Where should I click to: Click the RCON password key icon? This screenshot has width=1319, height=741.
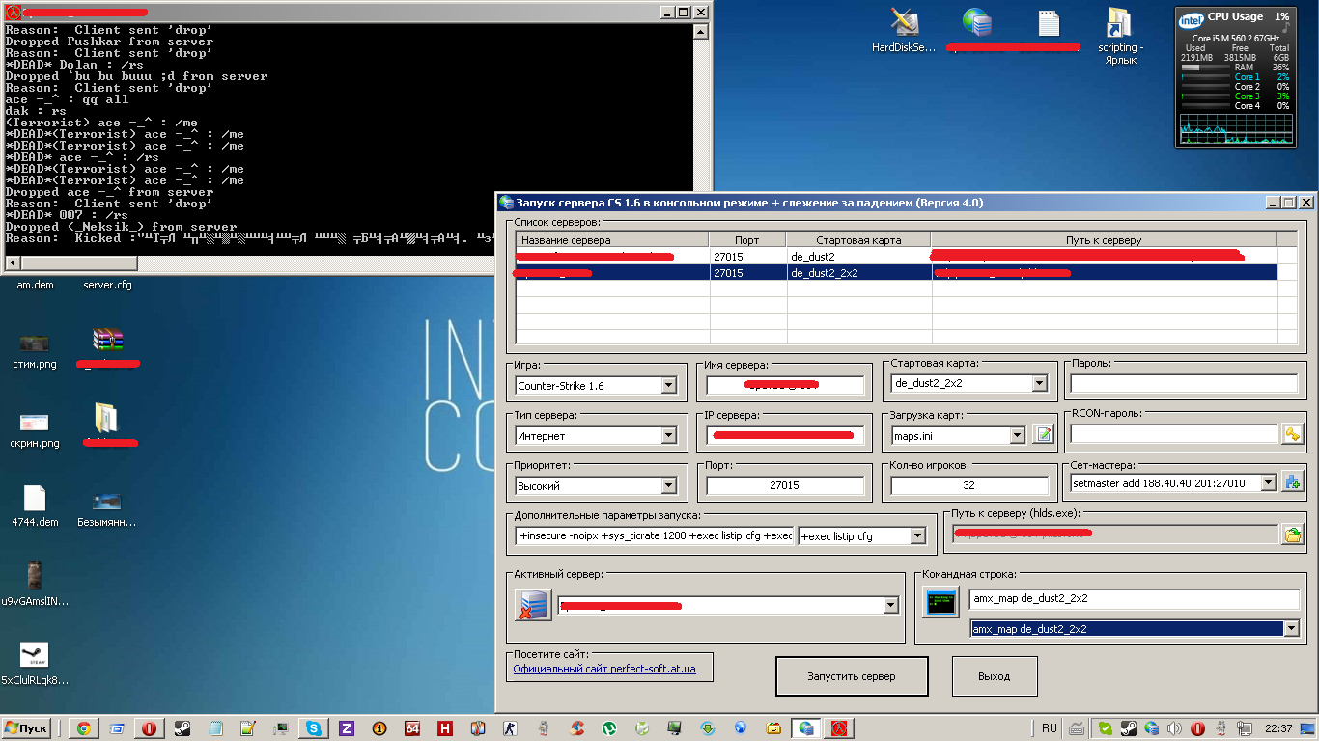click(1292, 435)
